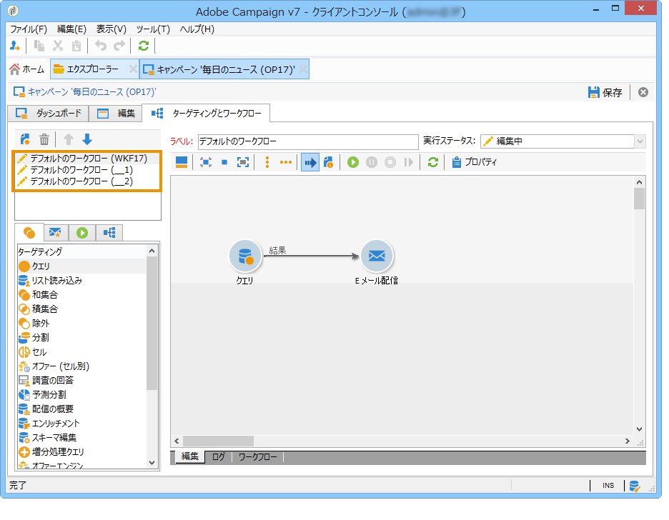Click the クエリ node in the diagram

point(245,256)
